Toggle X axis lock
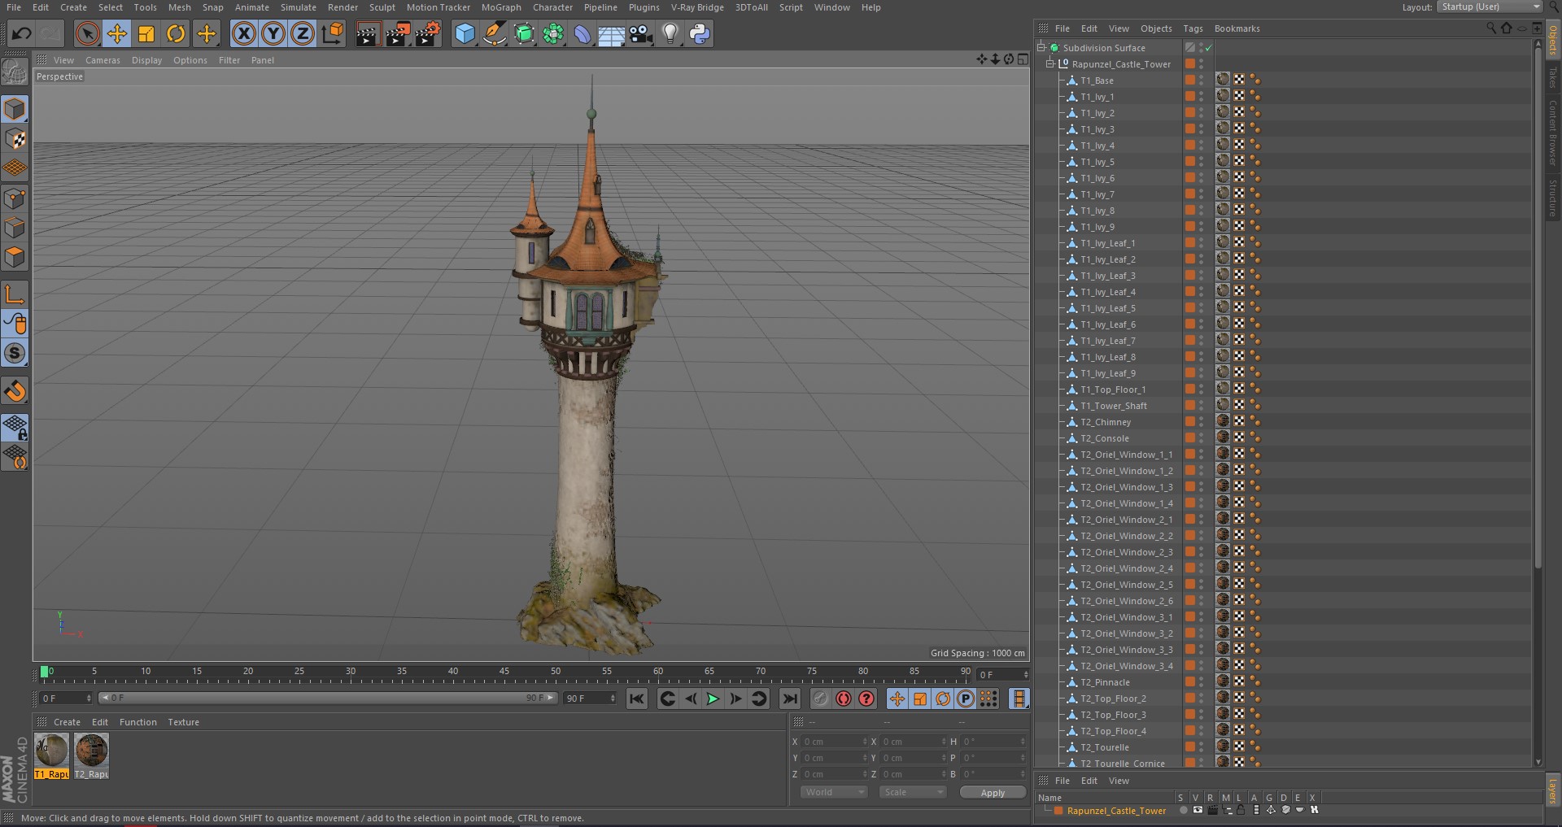1562x827 pixels. 243,33
